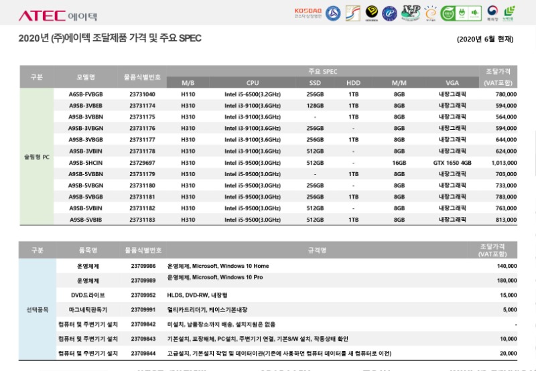Image resolution: width=536 pixels, height=371 pixels.
Task: Click the price '140,000'
Action: 507,266
